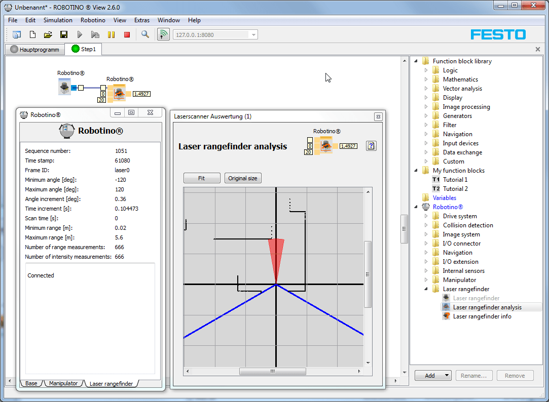Viewport: 549px width, 402px height.
Task: Click the magnifier search toolbar icon
Action: [x=145, y=34]
